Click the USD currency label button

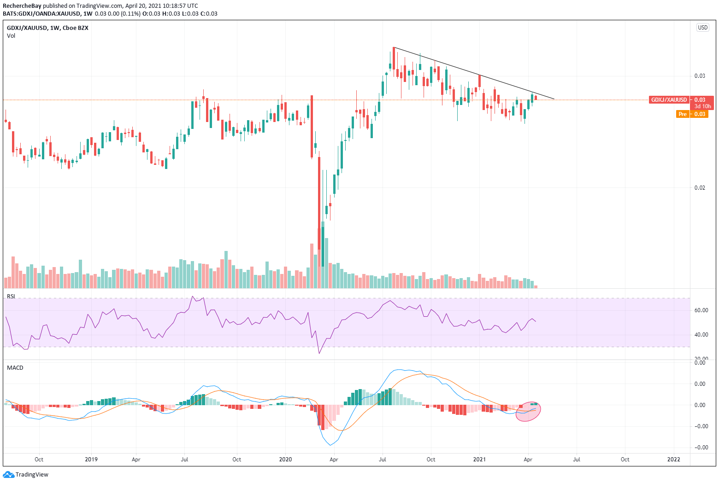click(x=702, y=28)
